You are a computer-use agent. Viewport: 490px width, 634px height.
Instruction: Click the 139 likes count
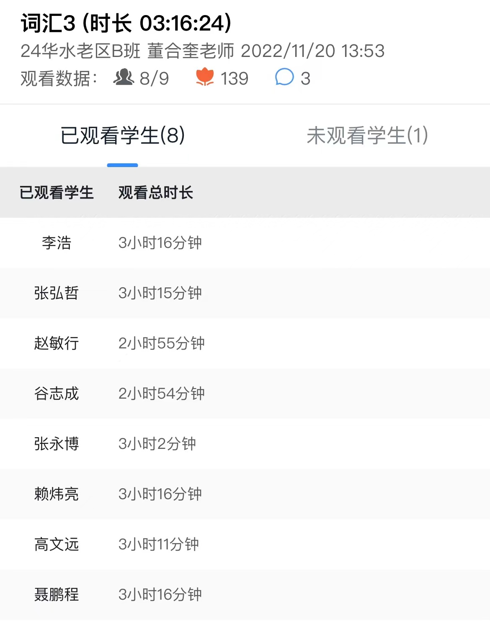(x=235, y=78)
